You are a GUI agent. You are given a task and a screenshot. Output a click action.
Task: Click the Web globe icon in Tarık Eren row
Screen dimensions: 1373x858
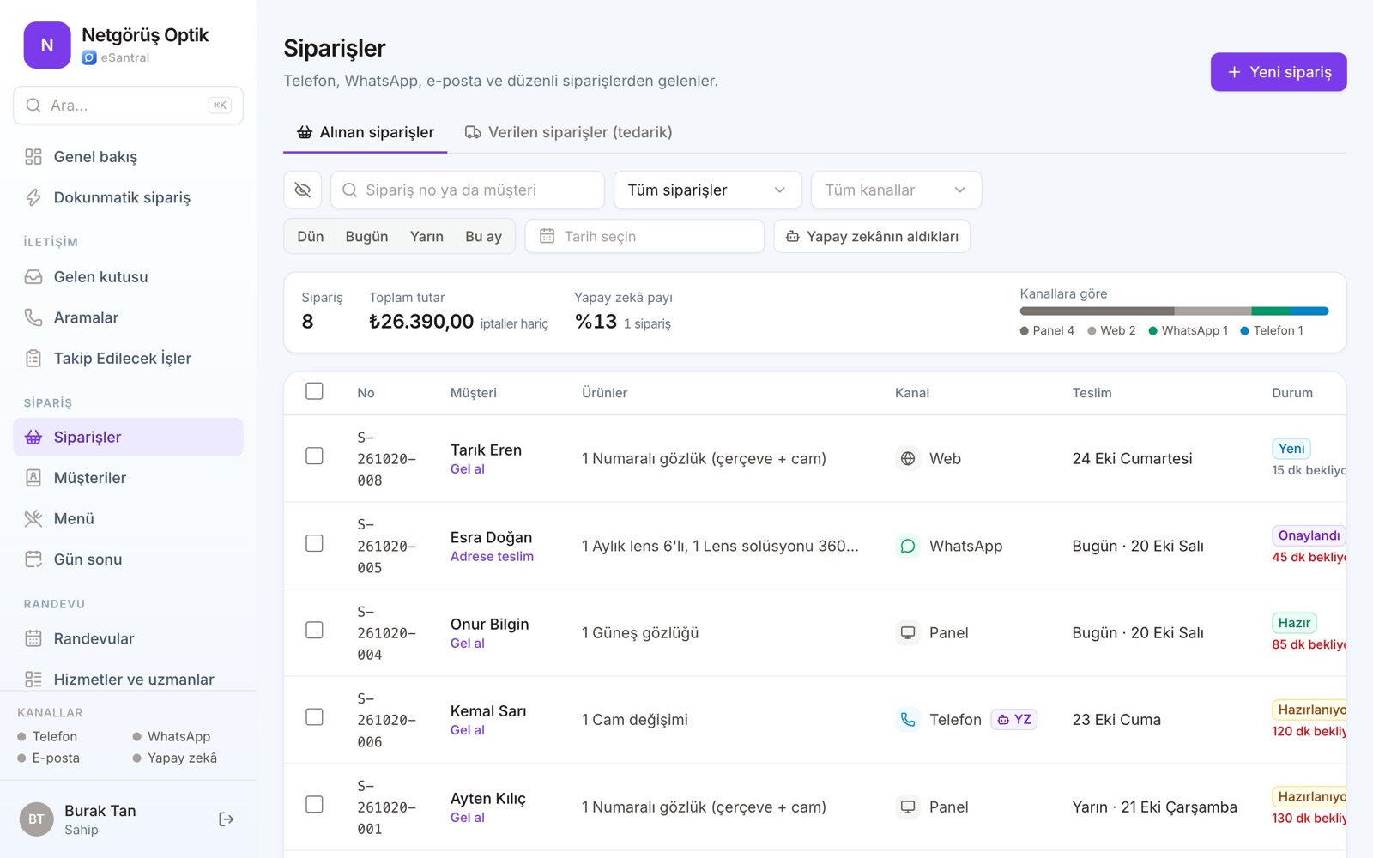coord(908,458)
